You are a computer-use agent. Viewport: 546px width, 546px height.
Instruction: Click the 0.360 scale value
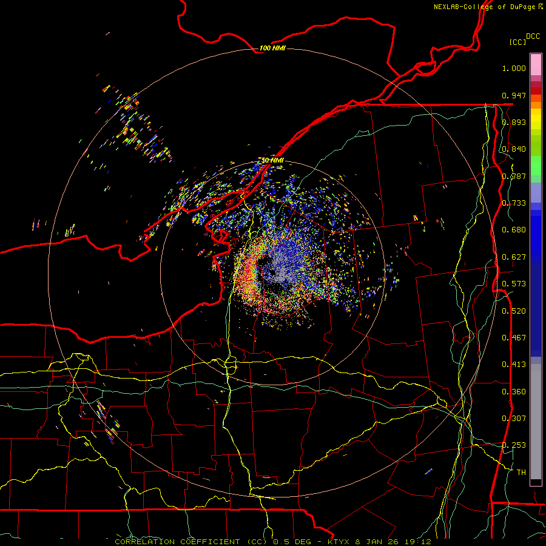tap(514, 392)
